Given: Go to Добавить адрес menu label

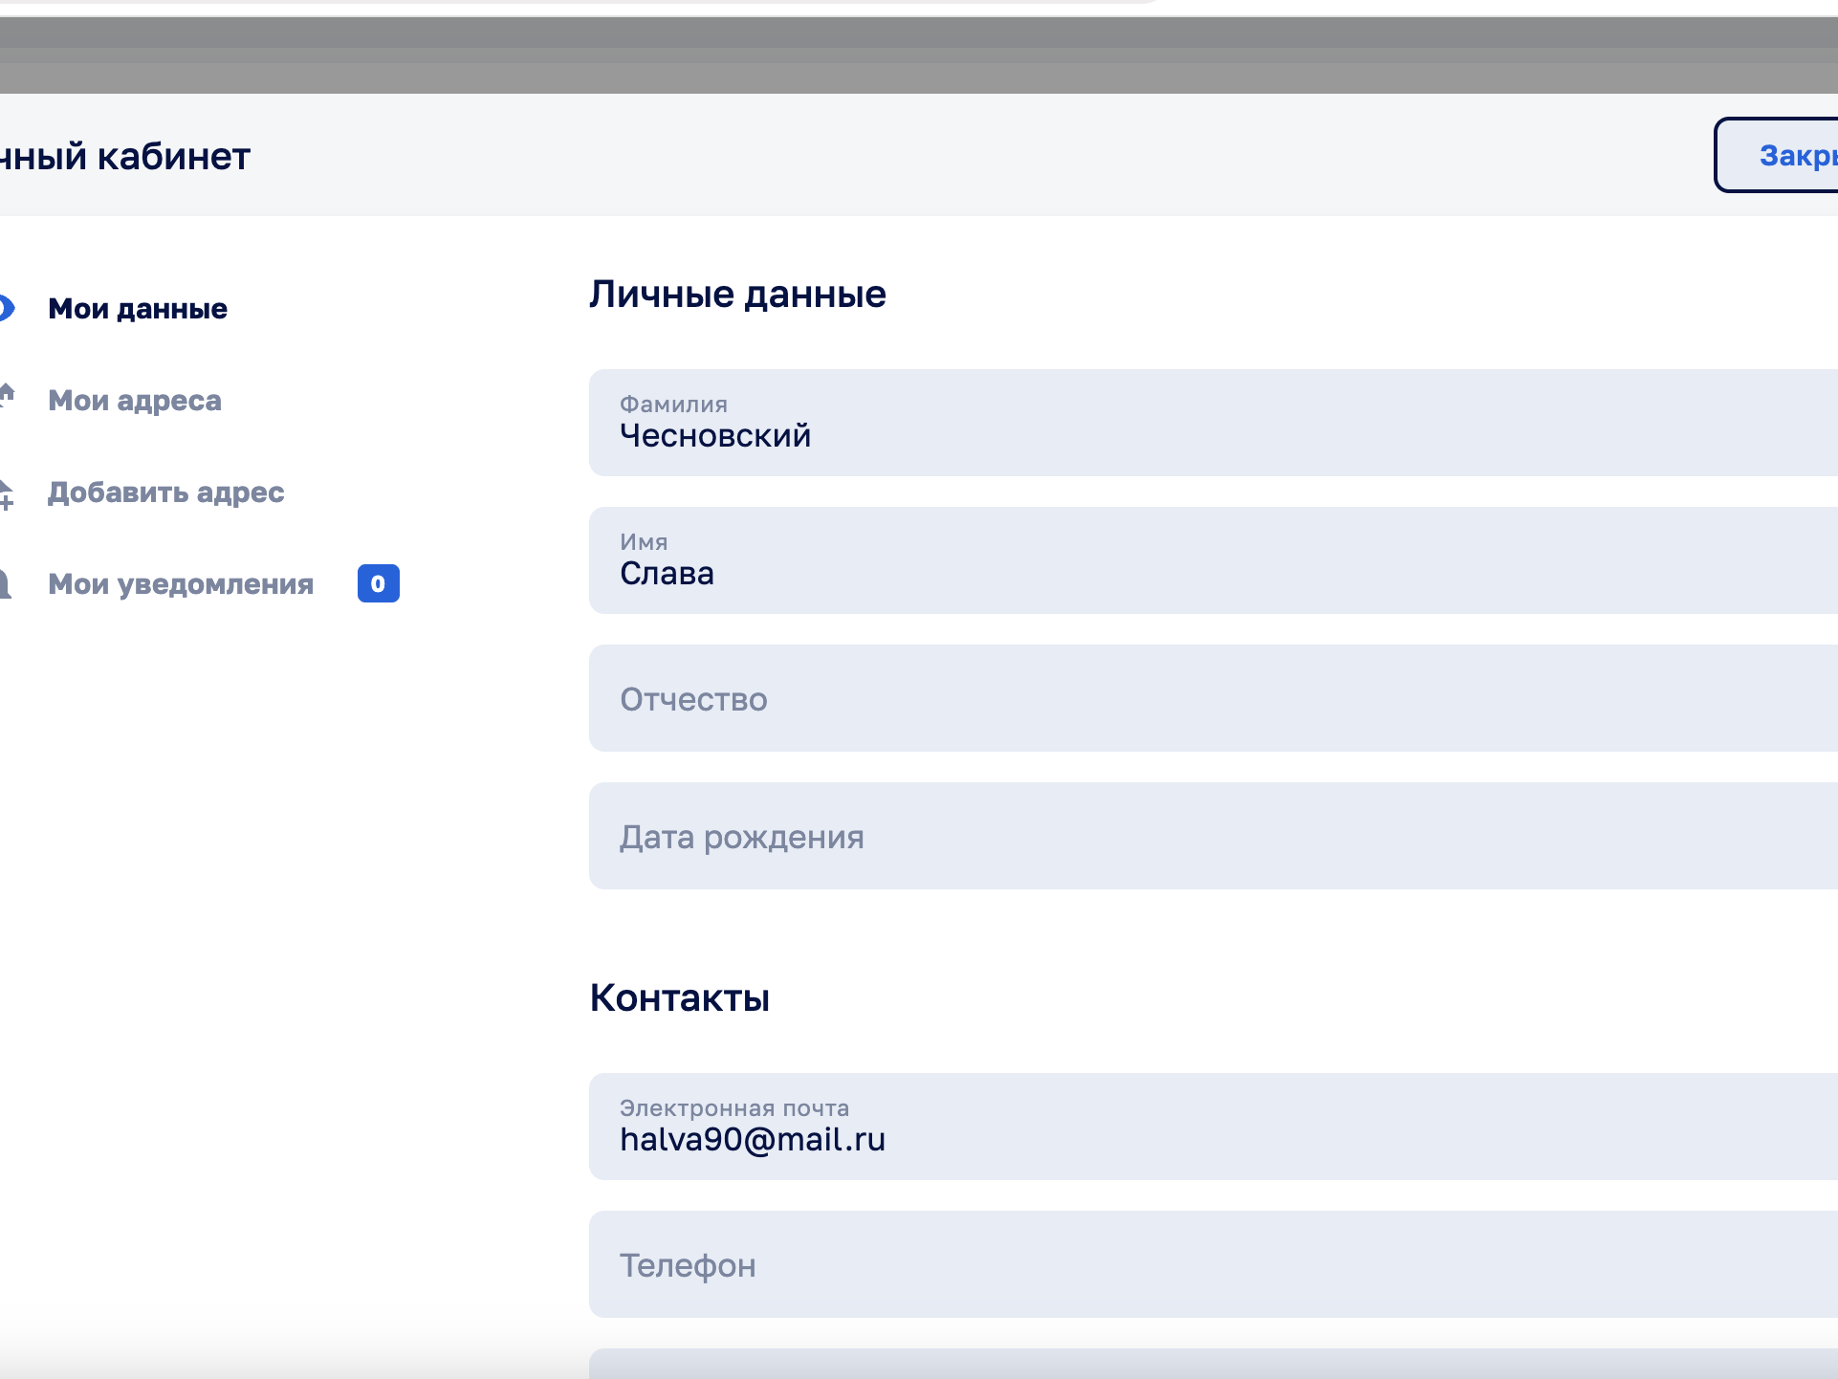Looking at the screenshot, I should [x=166, y=492].
